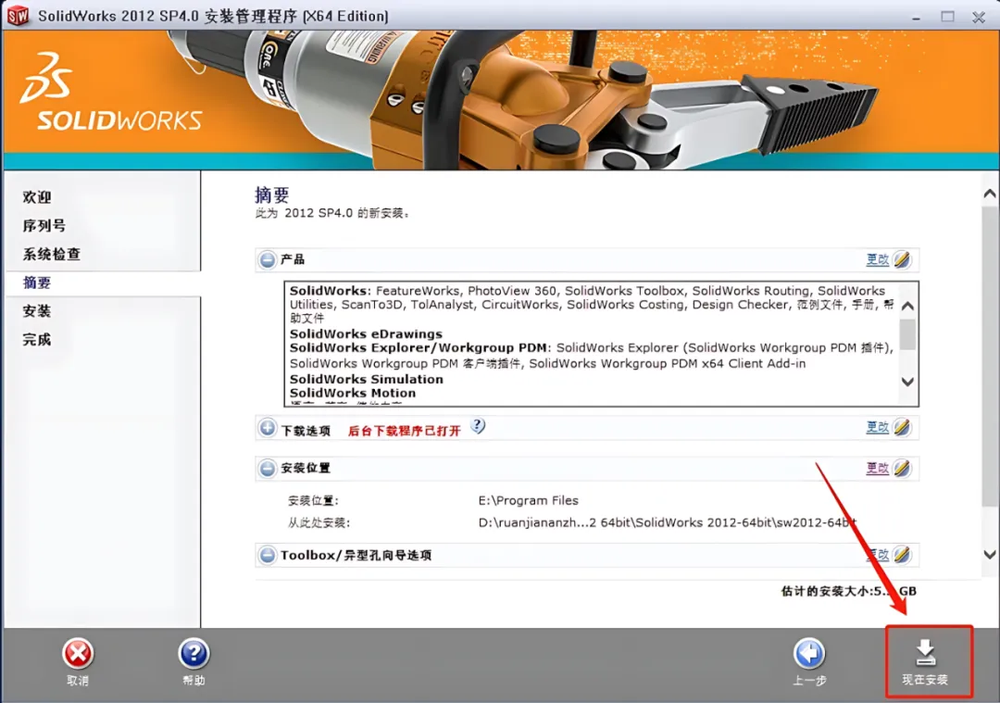Click 更改 link for 产品
Screen dimensions: 1000x703
878,259
